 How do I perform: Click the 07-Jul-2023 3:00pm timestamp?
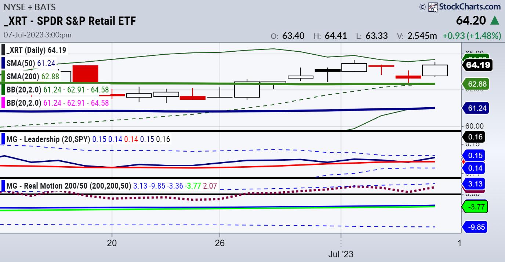[x=37, y=35]
